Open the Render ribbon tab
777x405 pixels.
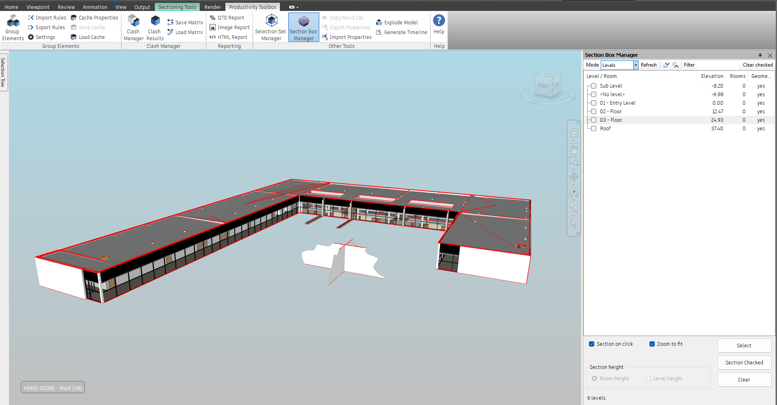coord(212,7)
